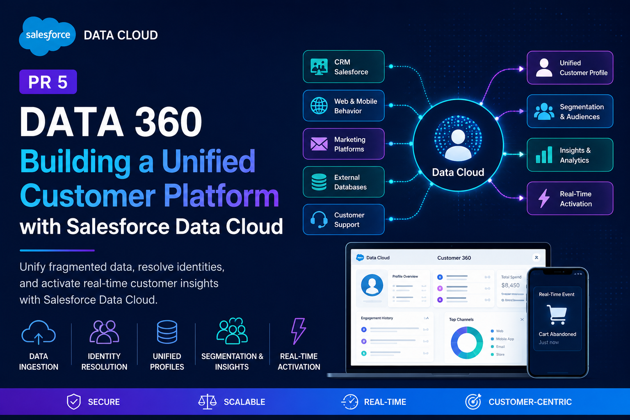Click the Real-Time Event label on phone

coord(557,294)
